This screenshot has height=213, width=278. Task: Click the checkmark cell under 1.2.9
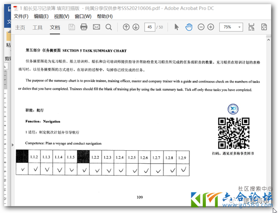click(x=182, y=170)
